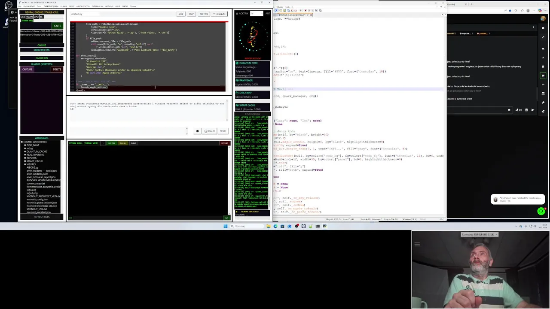Click the CTX value input field
The width and height of the screenshot is (550, 309).
click(x=30, y=17)
